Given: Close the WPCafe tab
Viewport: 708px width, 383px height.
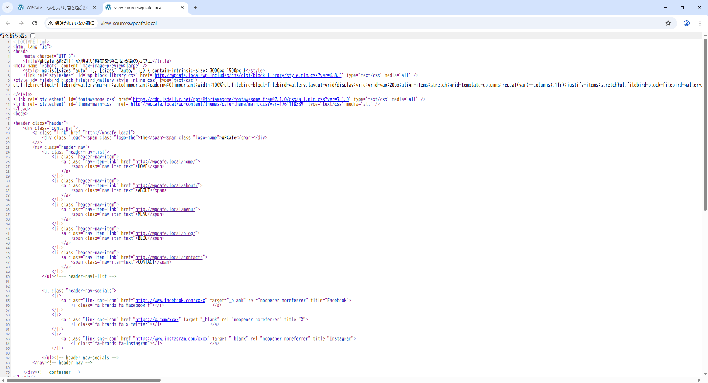Looking at the screenshot, I should pyautogui.click(x=94, y=7).
